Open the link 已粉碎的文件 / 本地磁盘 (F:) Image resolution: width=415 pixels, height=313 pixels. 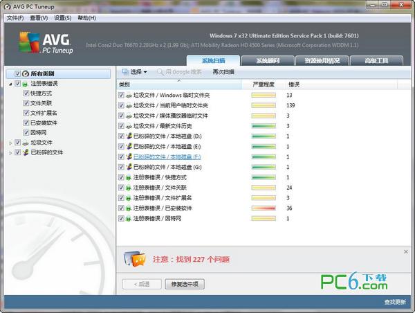click(167, 157)
